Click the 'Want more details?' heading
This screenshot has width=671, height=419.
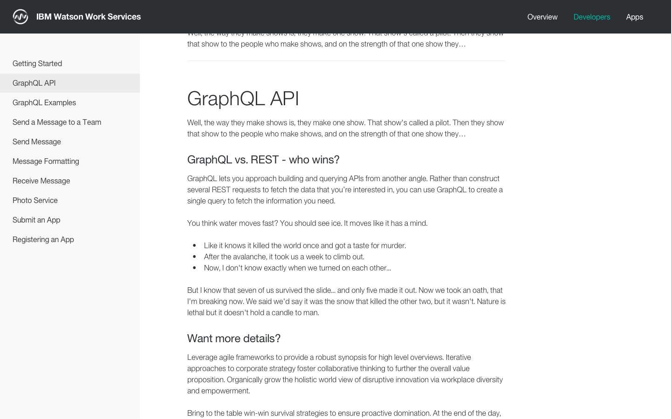point(234,338)
